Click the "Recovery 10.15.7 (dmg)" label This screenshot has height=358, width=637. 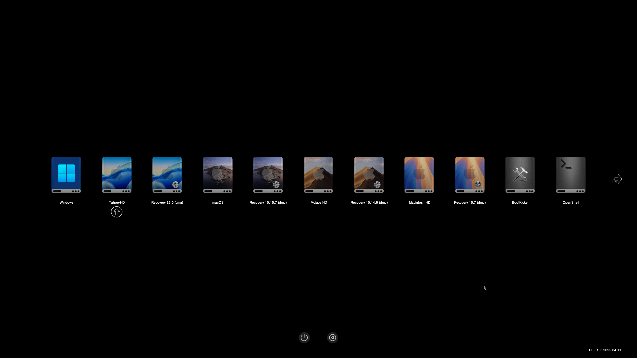[268, 202]
